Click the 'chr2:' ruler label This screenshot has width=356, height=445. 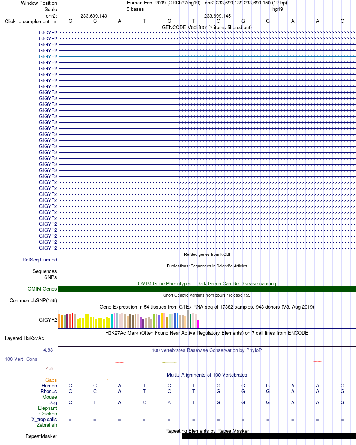51,16
